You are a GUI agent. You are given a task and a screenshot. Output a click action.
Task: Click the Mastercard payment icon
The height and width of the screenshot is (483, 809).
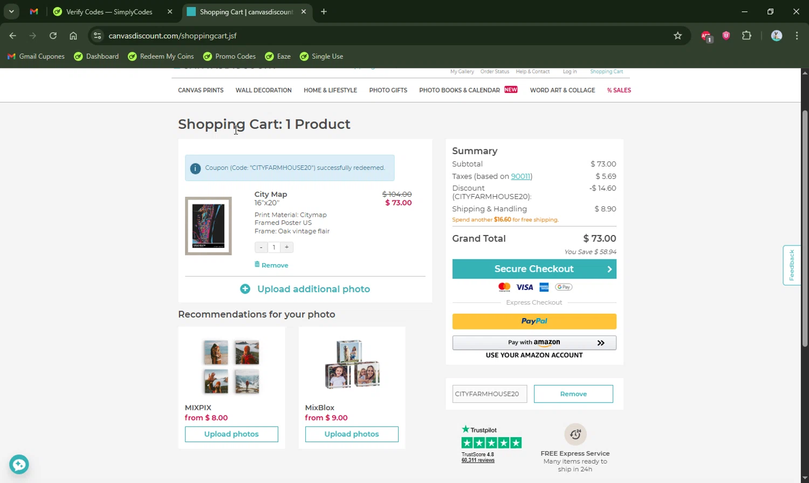(504, 287)
